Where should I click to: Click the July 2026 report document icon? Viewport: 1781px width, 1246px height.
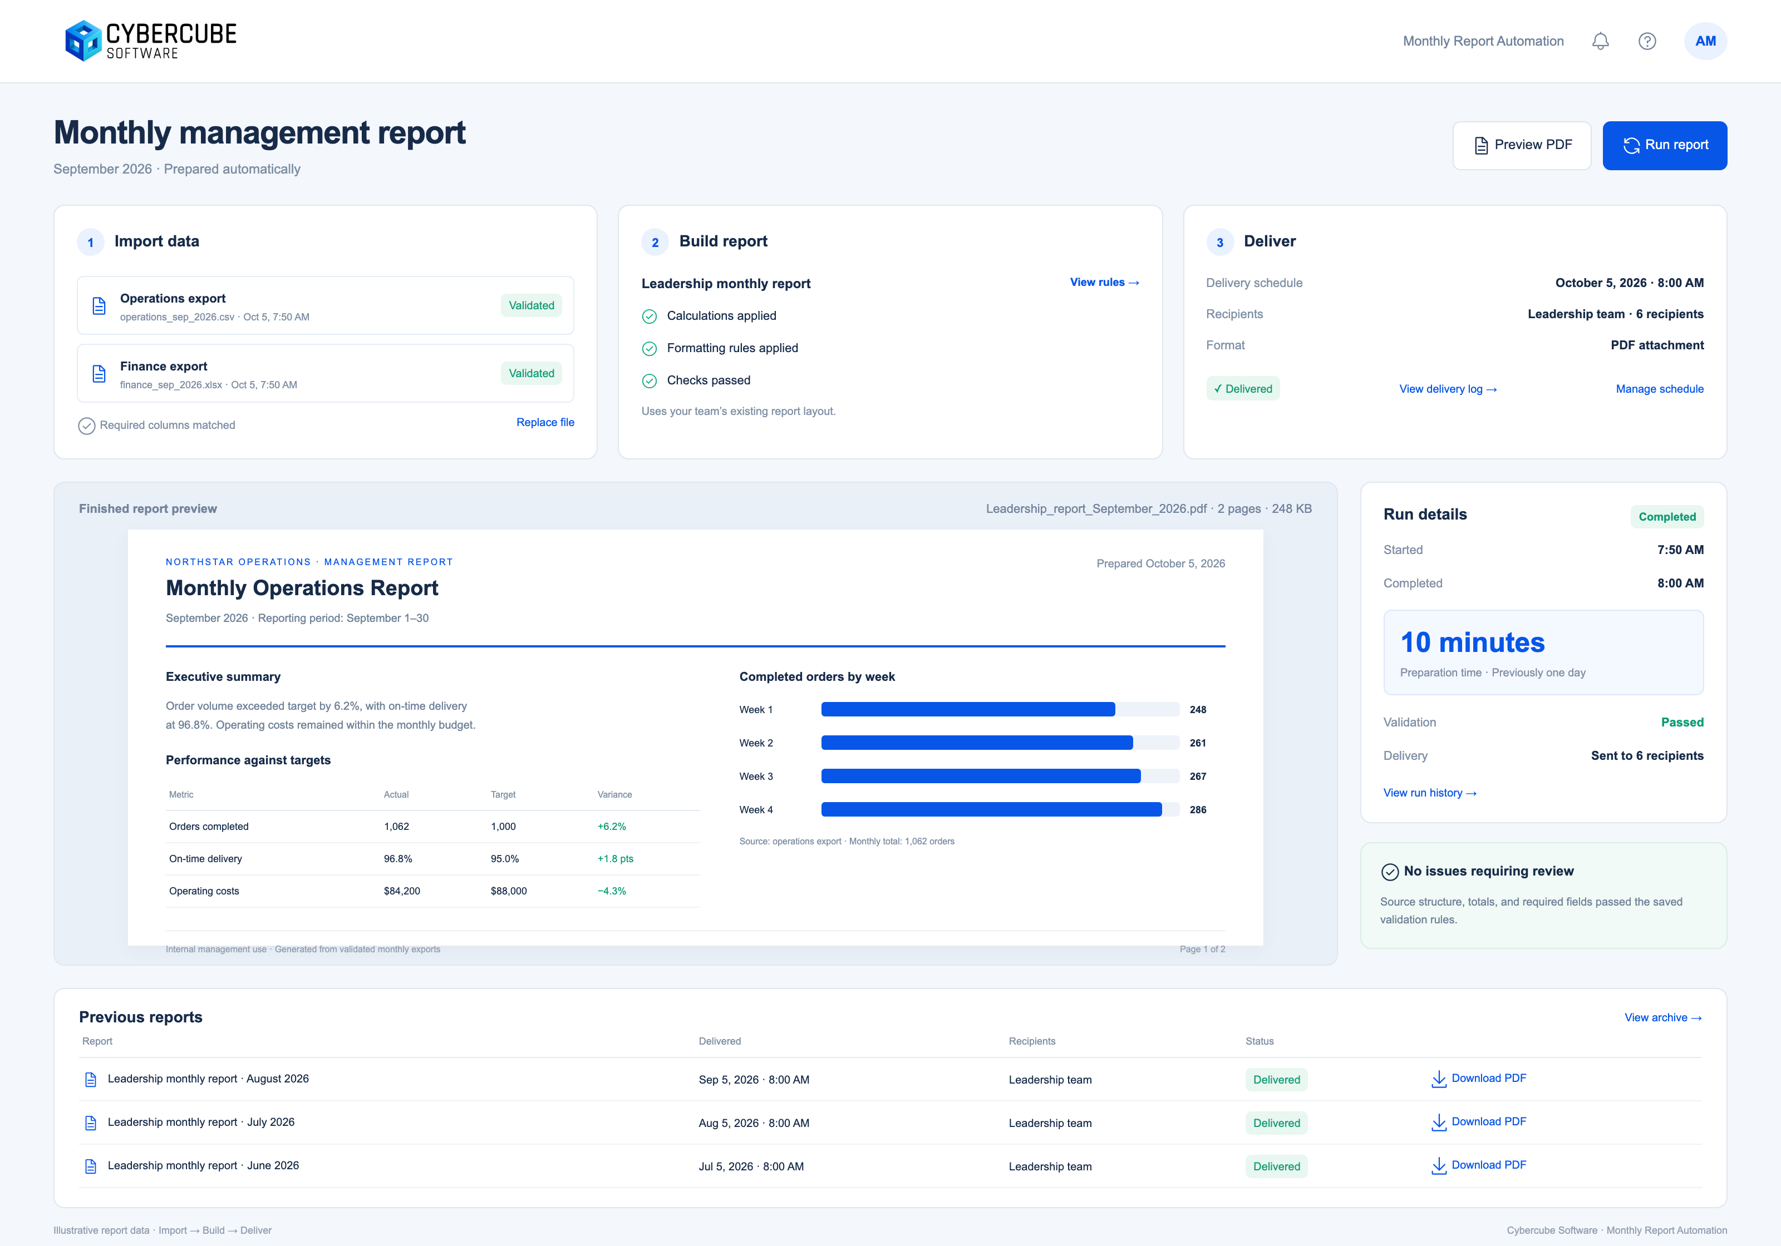[x=91, y=1123]
